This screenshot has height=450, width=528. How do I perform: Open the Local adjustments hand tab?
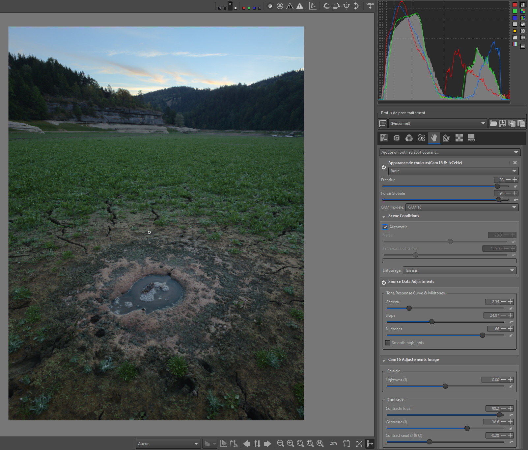(x=434, y=138)
